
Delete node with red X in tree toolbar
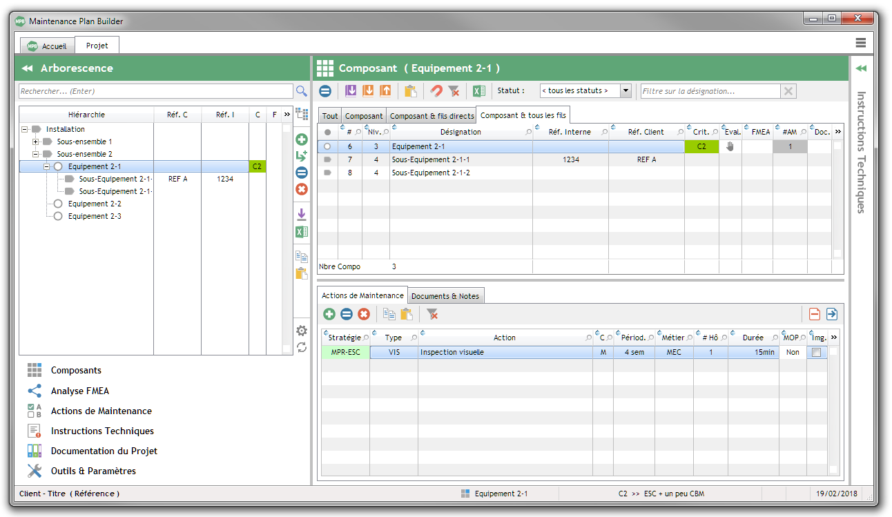[302, 189]
